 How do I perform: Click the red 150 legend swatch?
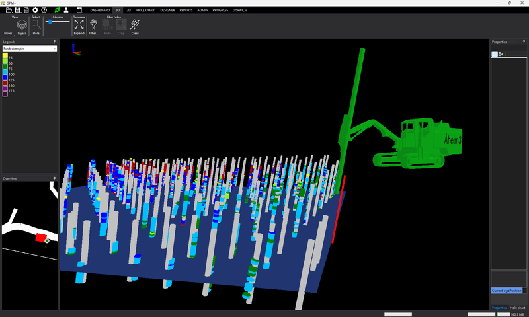coord(5,83)
